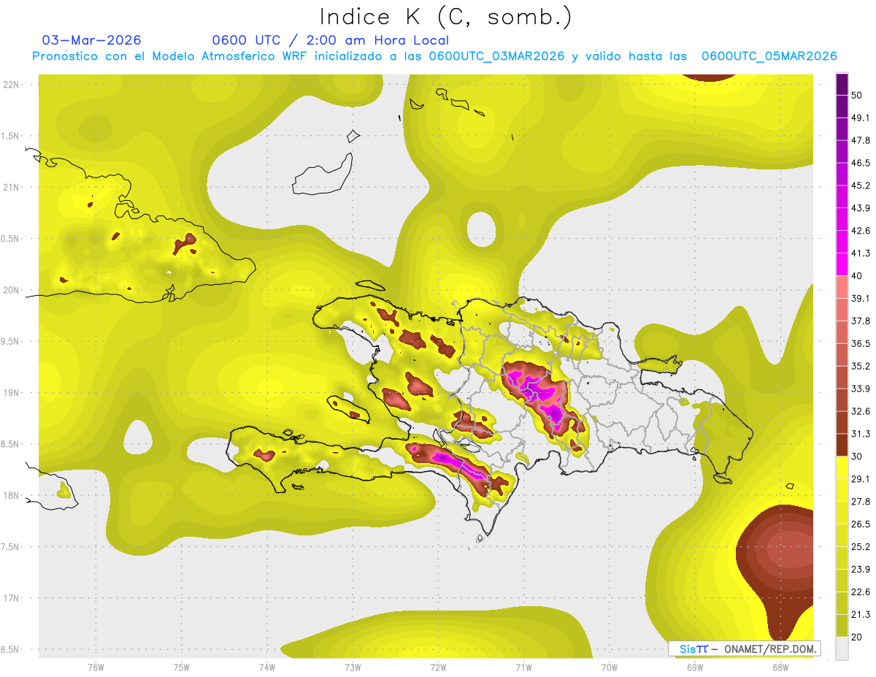Screen dimensions: 876x677
Task: Select the legend value "33.9"
Action: click(860, 389)
